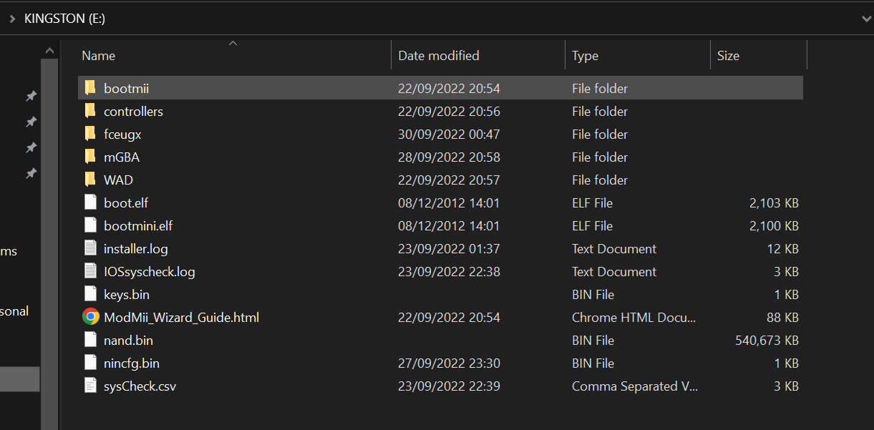Click the KINGSTON (E:) breadcrumb
Viewport: 874px width, 430px height.
tap(64, 19)
